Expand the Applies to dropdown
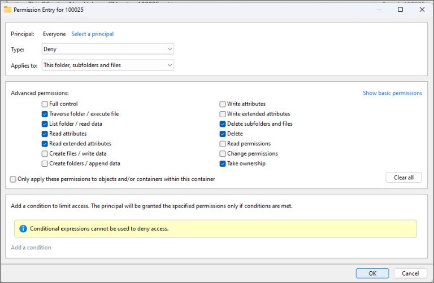 pyautogui.click(x=107, y=65)
